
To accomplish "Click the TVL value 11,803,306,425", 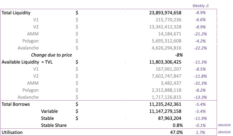I will pos(165,62).
